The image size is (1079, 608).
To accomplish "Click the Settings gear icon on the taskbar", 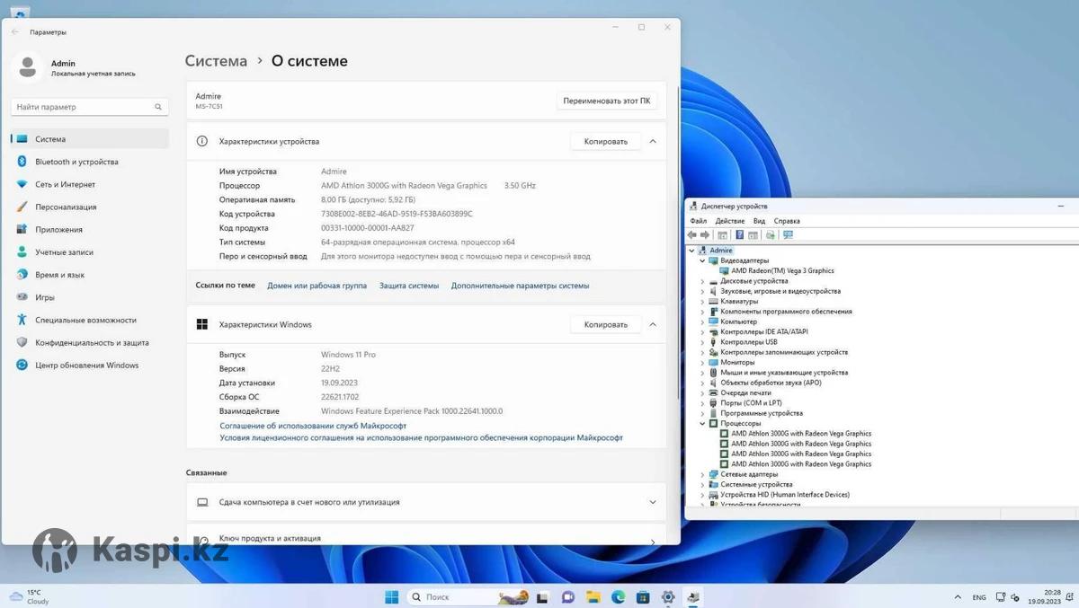I will coord(668,597).
